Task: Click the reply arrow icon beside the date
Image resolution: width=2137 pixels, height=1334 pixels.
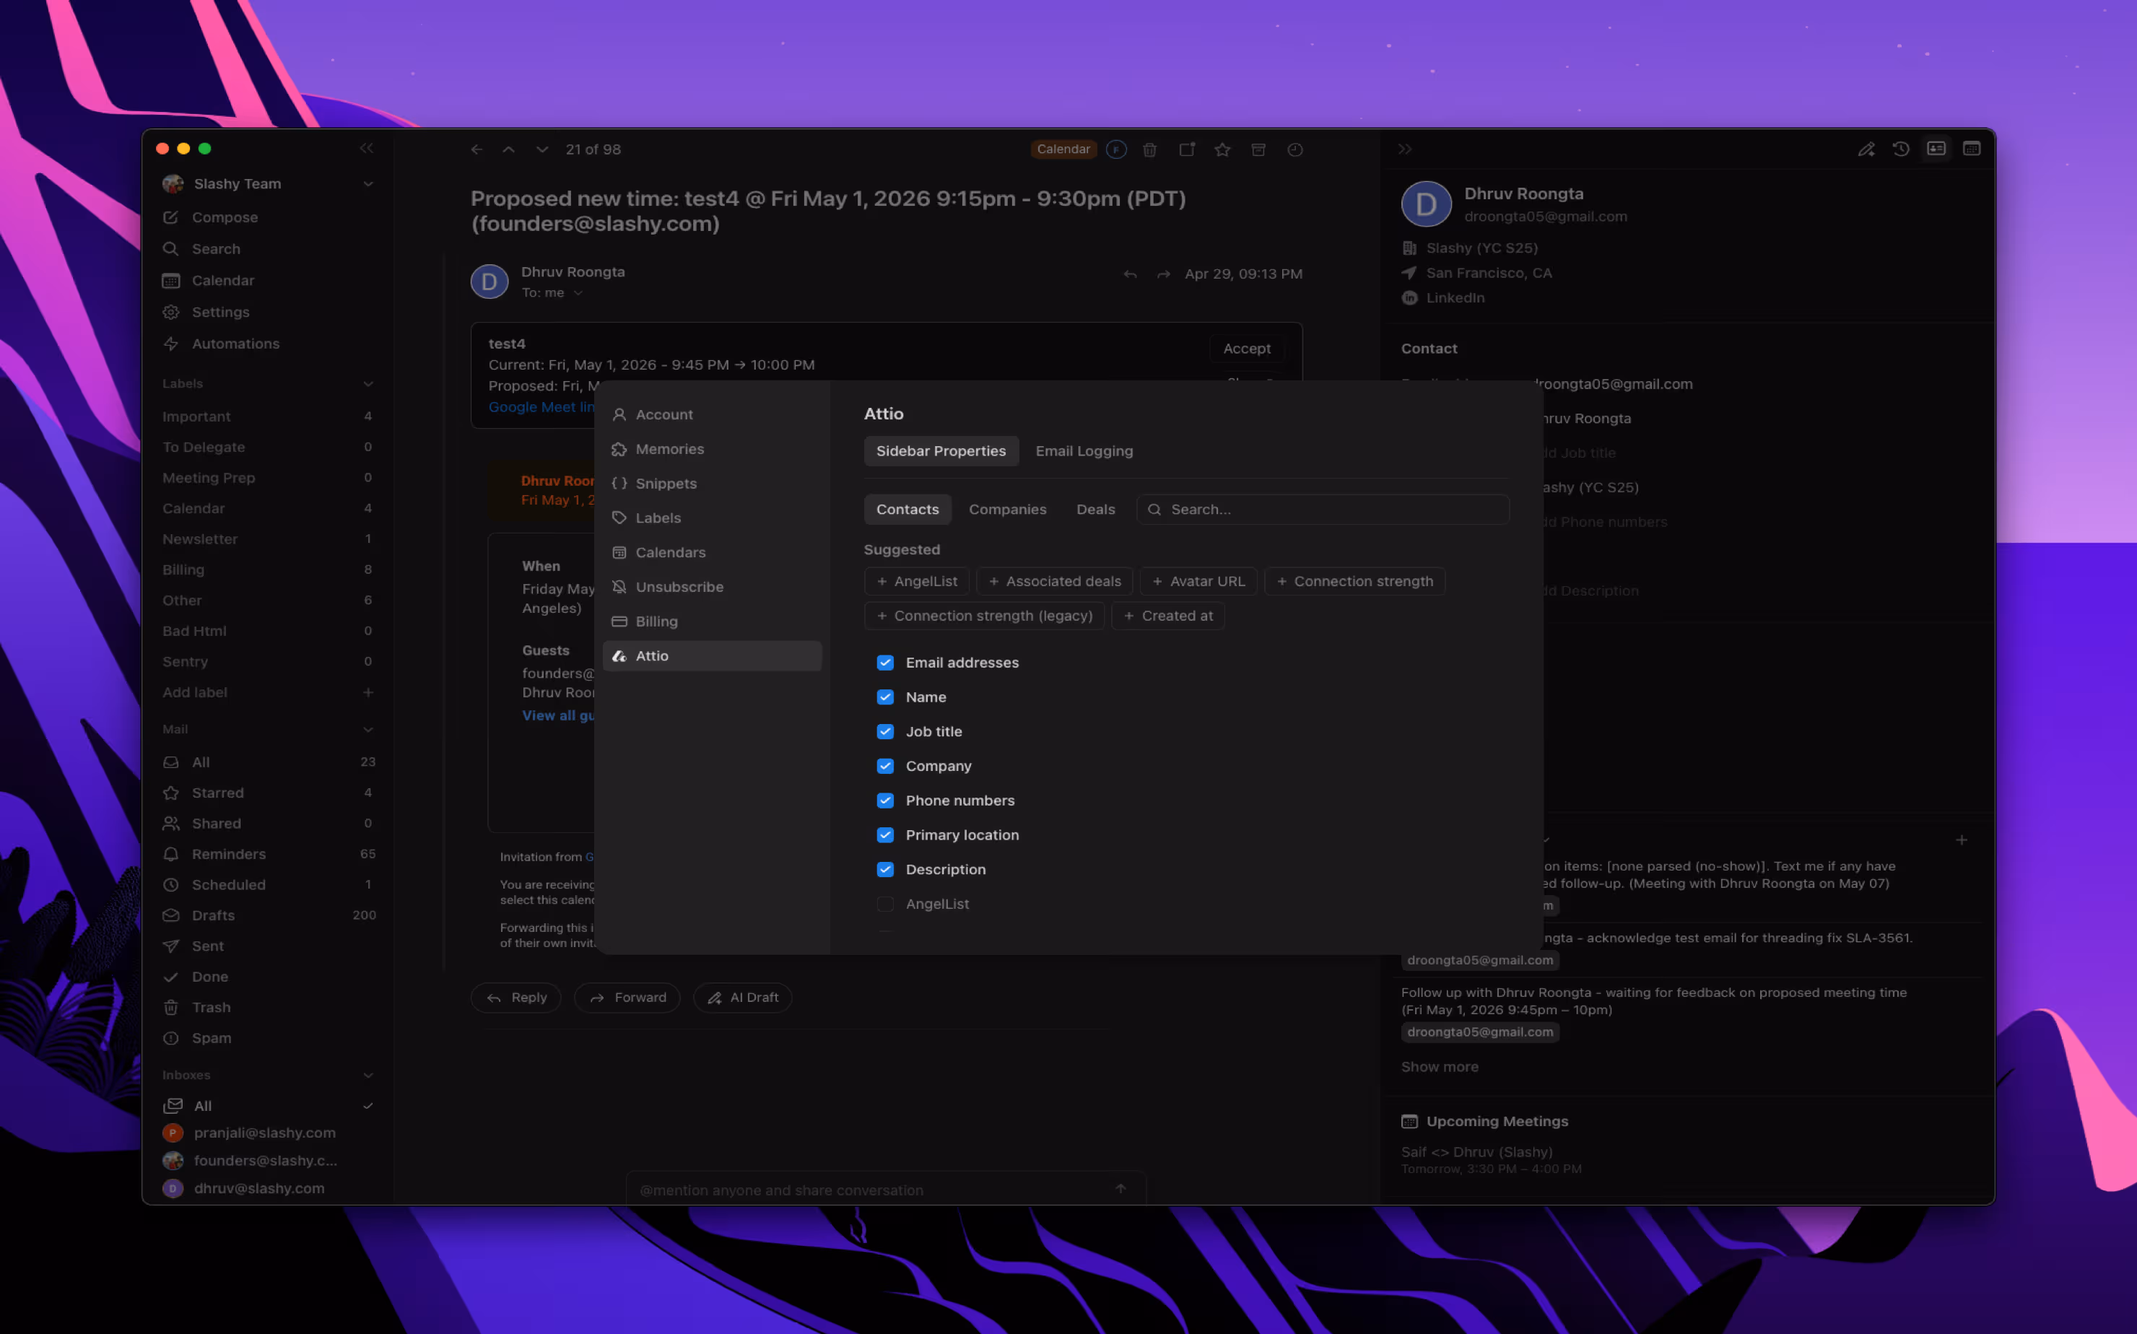Action: pos(1129,274)
